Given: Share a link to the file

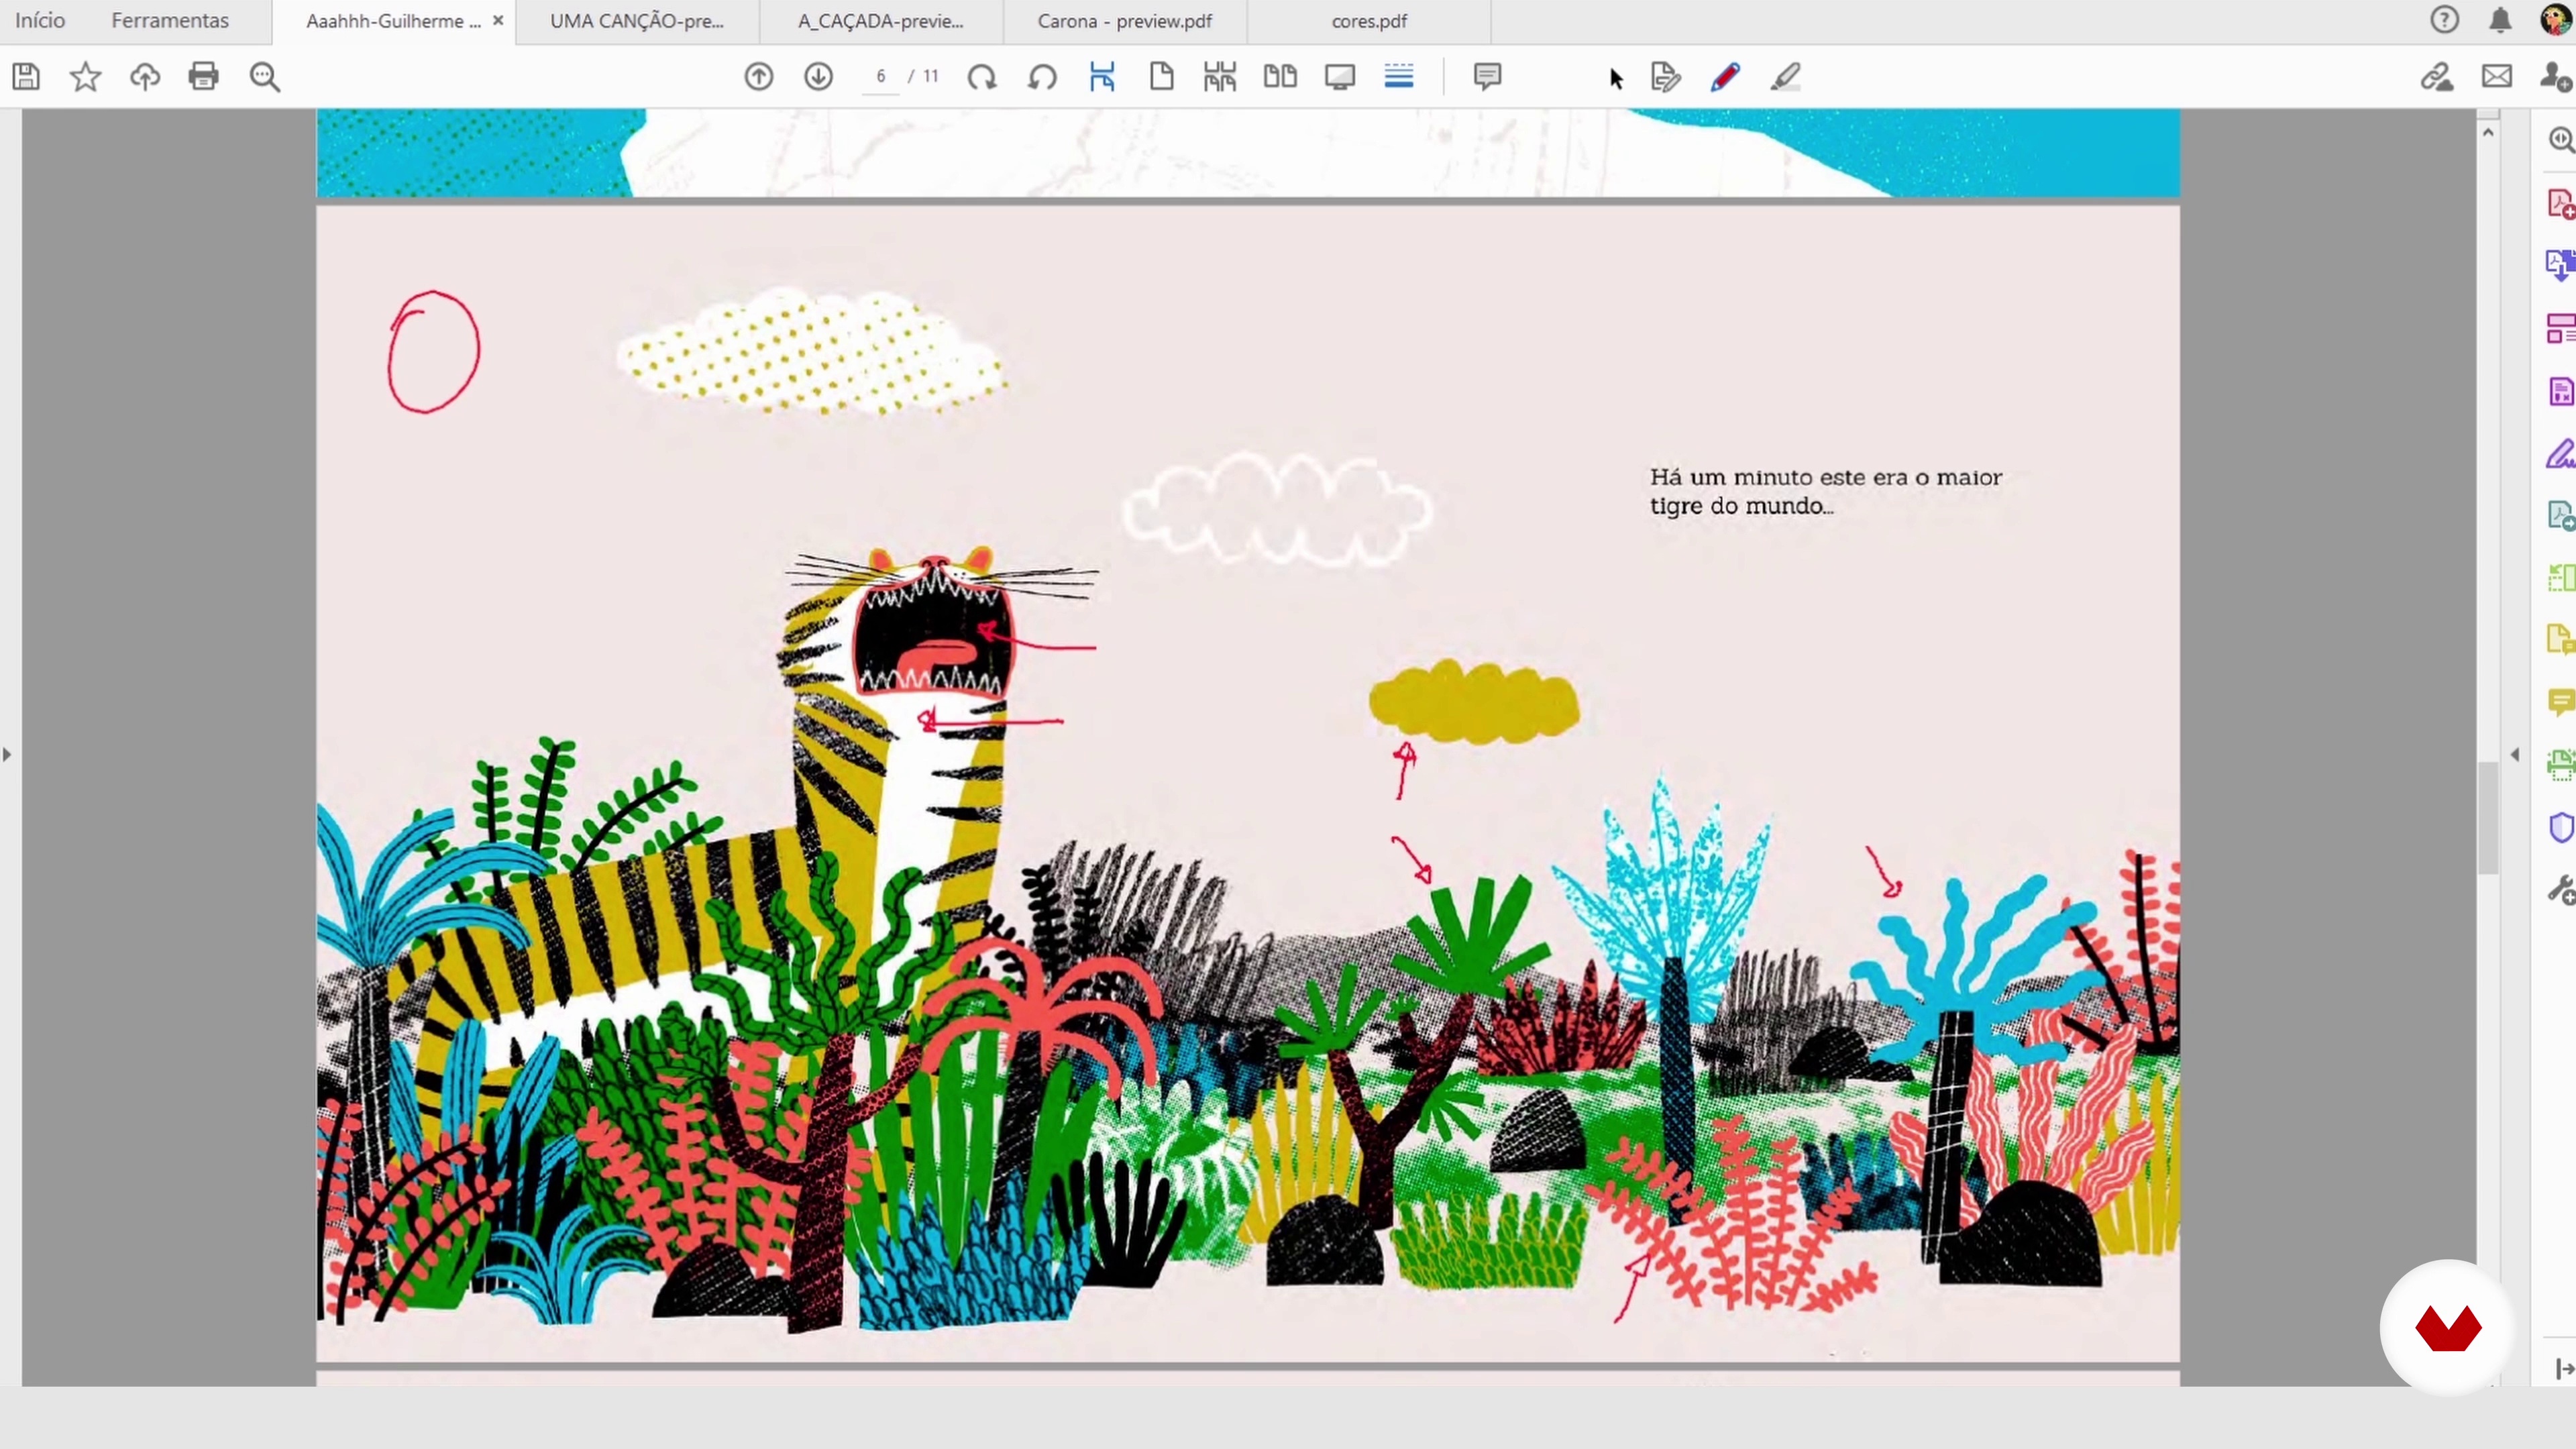Looking at the screenshot, I should coord(2437,76).
